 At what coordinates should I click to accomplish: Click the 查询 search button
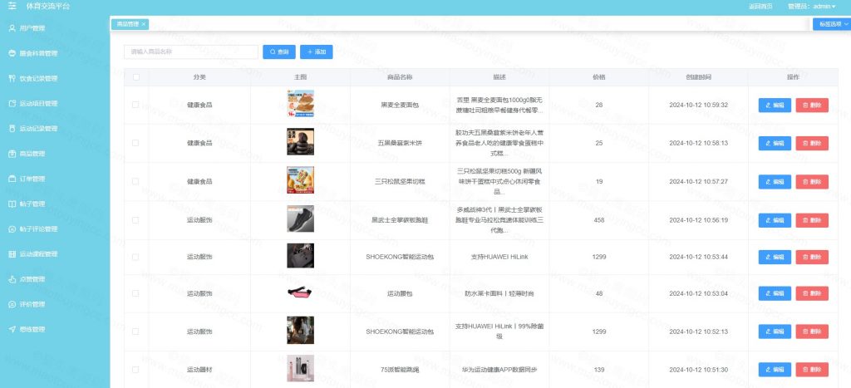279,52
